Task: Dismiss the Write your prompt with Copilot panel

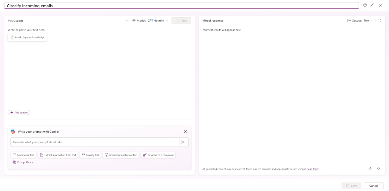Action: (x=185, y=132)
